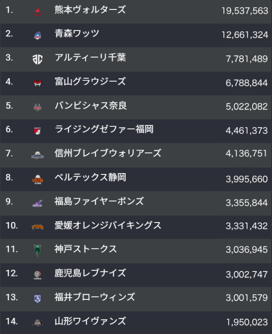Click the 神戸ストークス green logo
The image size is (272, 334).
click(37, 250)
